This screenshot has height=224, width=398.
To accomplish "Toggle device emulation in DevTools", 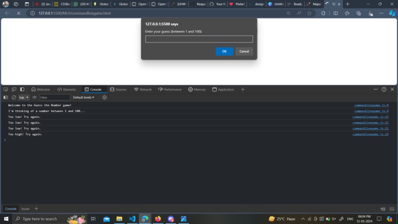I will [14, 90].
